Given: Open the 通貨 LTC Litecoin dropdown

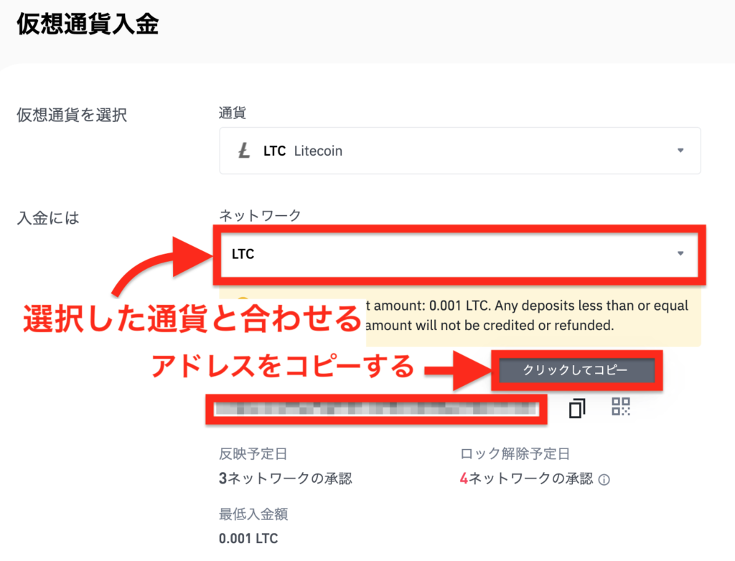Looking at the screenshot, I should tap(460, 151).
